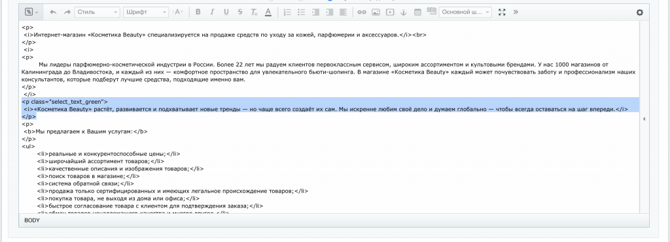Open the Стиль style dropdown
This screenshot has width=670, height=242.
tap(97, 12)
